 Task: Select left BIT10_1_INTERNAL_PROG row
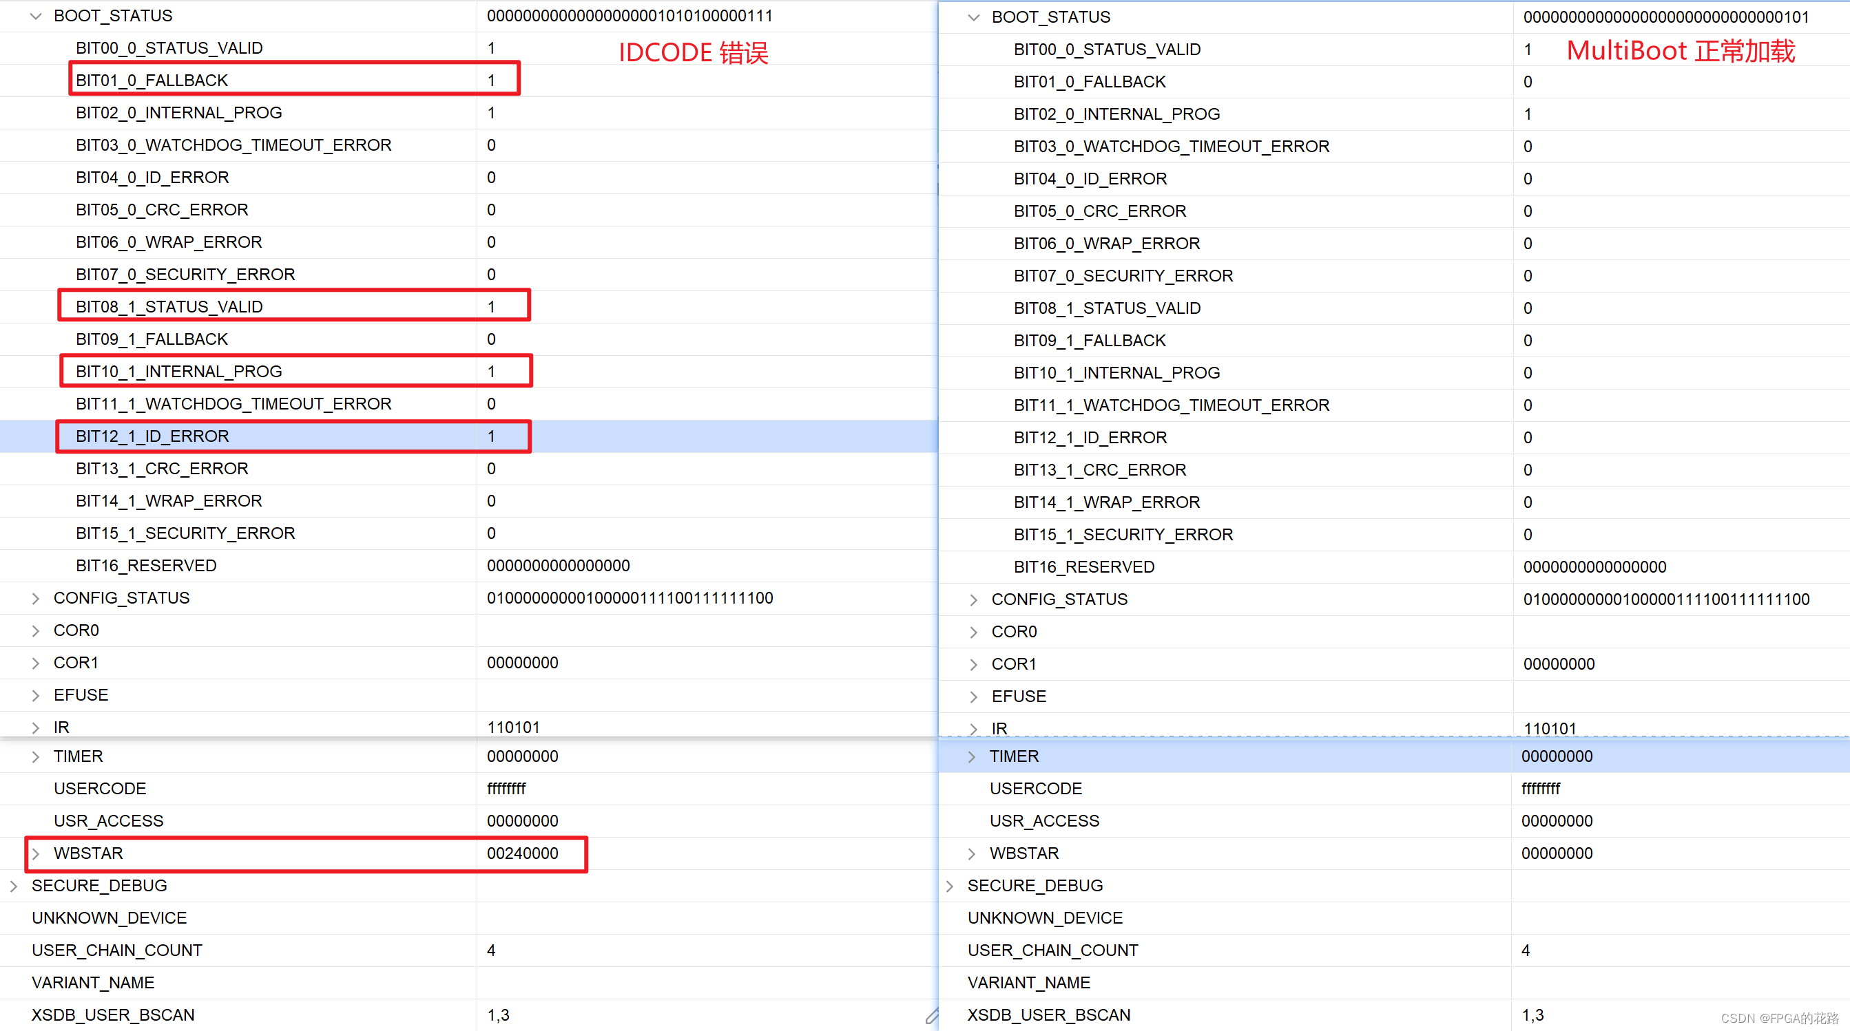point(179,372)
